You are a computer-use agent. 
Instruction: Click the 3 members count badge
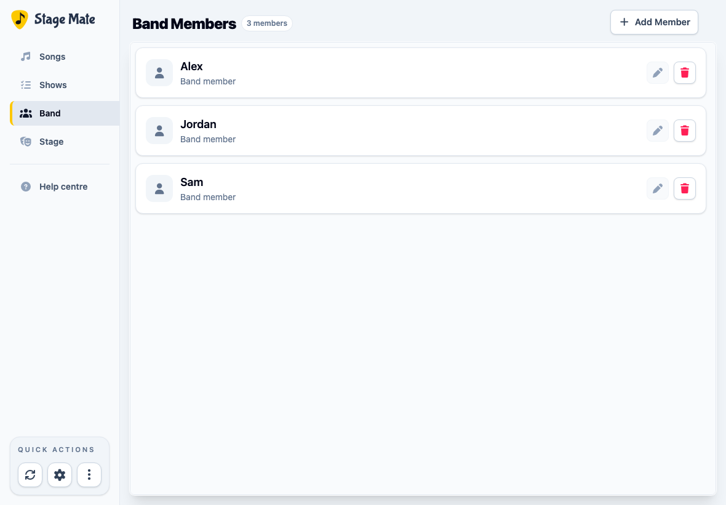click(x=266, y=23)
